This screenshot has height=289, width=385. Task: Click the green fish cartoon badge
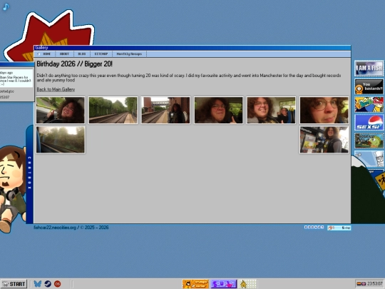coord(369,141)
